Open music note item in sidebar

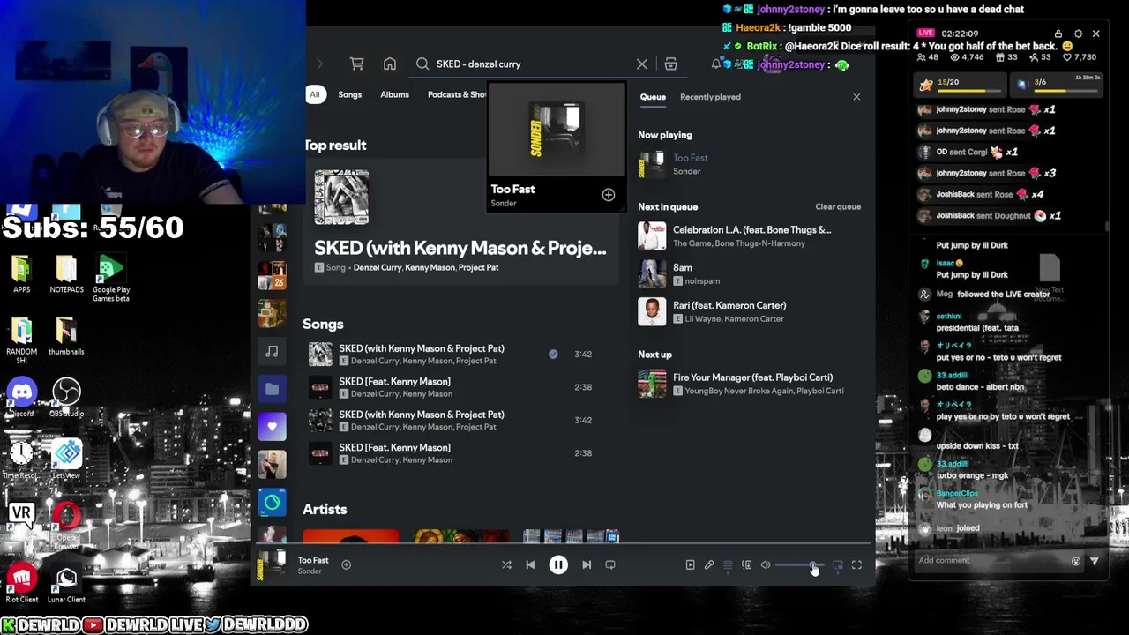click(x=272, y=351)
